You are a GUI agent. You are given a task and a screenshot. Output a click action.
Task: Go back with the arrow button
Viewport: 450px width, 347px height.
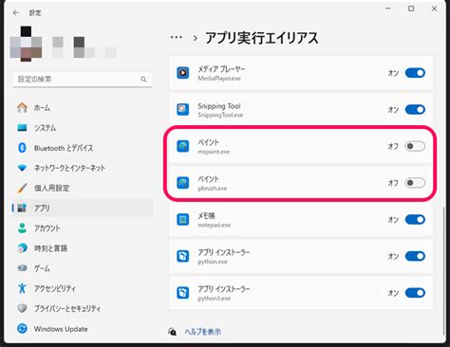[x=16, y=12]
